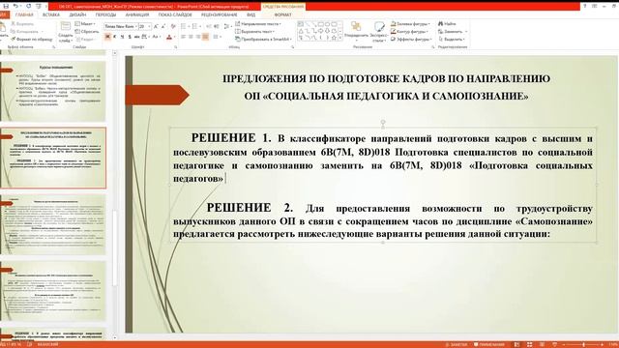This screenshot has width=619, height=348.
Task: Open Контур фигуры shape outline
Action: [x=409, y=32]
